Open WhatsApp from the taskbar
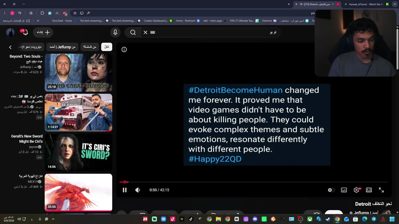This screenshot has width=399, height=224. (x=264, y=219)
